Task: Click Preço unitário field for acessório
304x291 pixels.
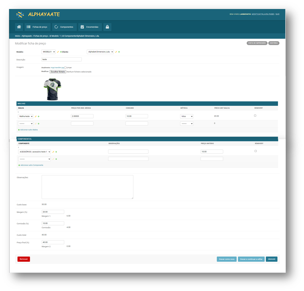Action: pos(212,152)
